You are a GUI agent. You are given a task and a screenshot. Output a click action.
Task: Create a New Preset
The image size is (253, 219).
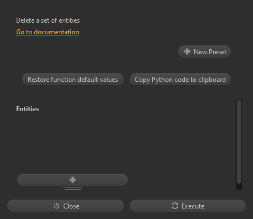pos(204,51)
